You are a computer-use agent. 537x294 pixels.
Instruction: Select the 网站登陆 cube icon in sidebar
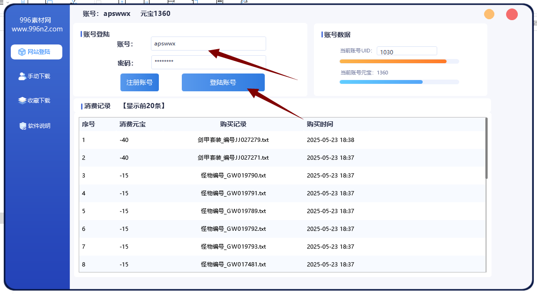pos(21,51)
